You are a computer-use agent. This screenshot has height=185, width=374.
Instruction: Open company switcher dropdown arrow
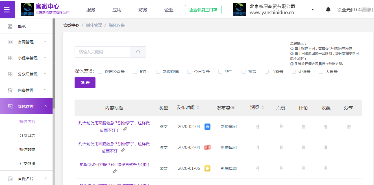point(313,10)
